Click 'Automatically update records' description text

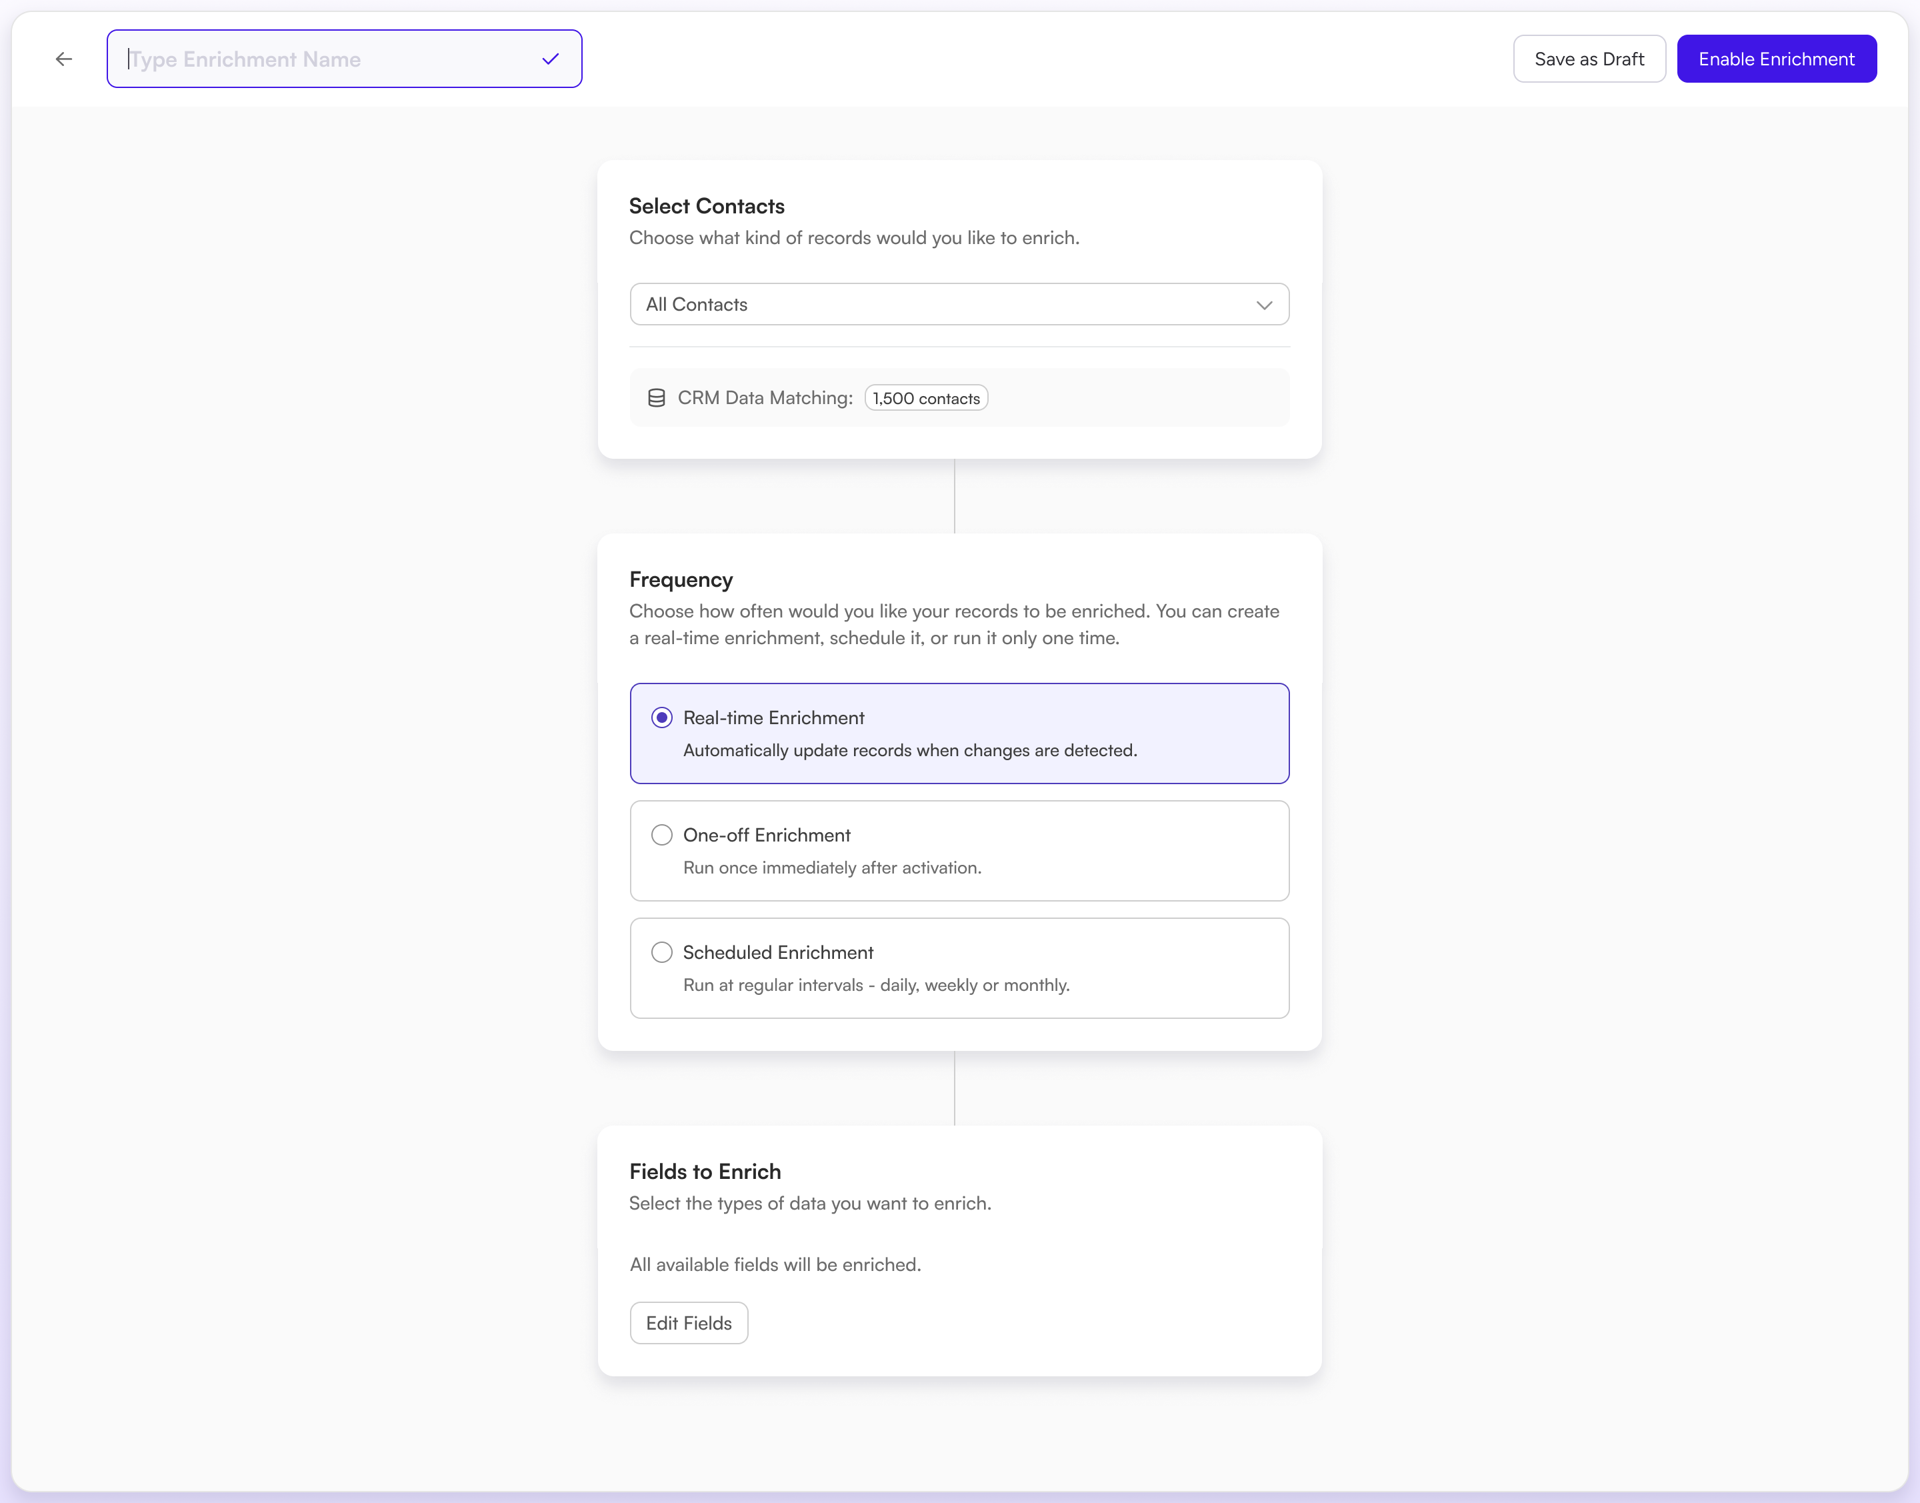pos(910,749)
